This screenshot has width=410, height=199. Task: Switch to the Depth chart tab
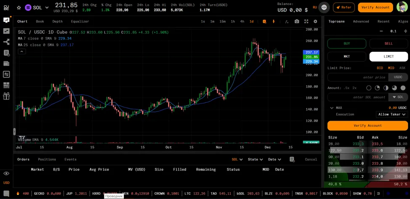click(x=57, y=21)
